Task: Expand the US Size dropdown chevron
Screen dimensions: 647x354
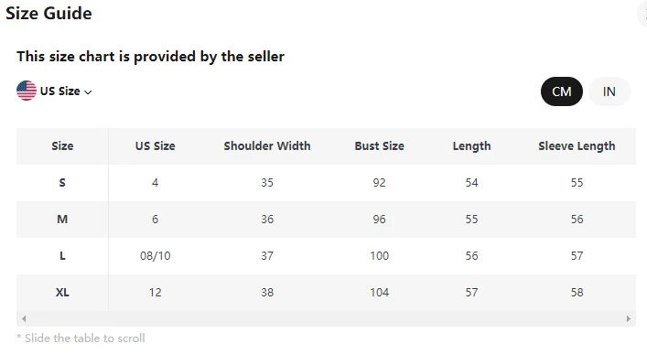Action: click(x=88, y=92)
